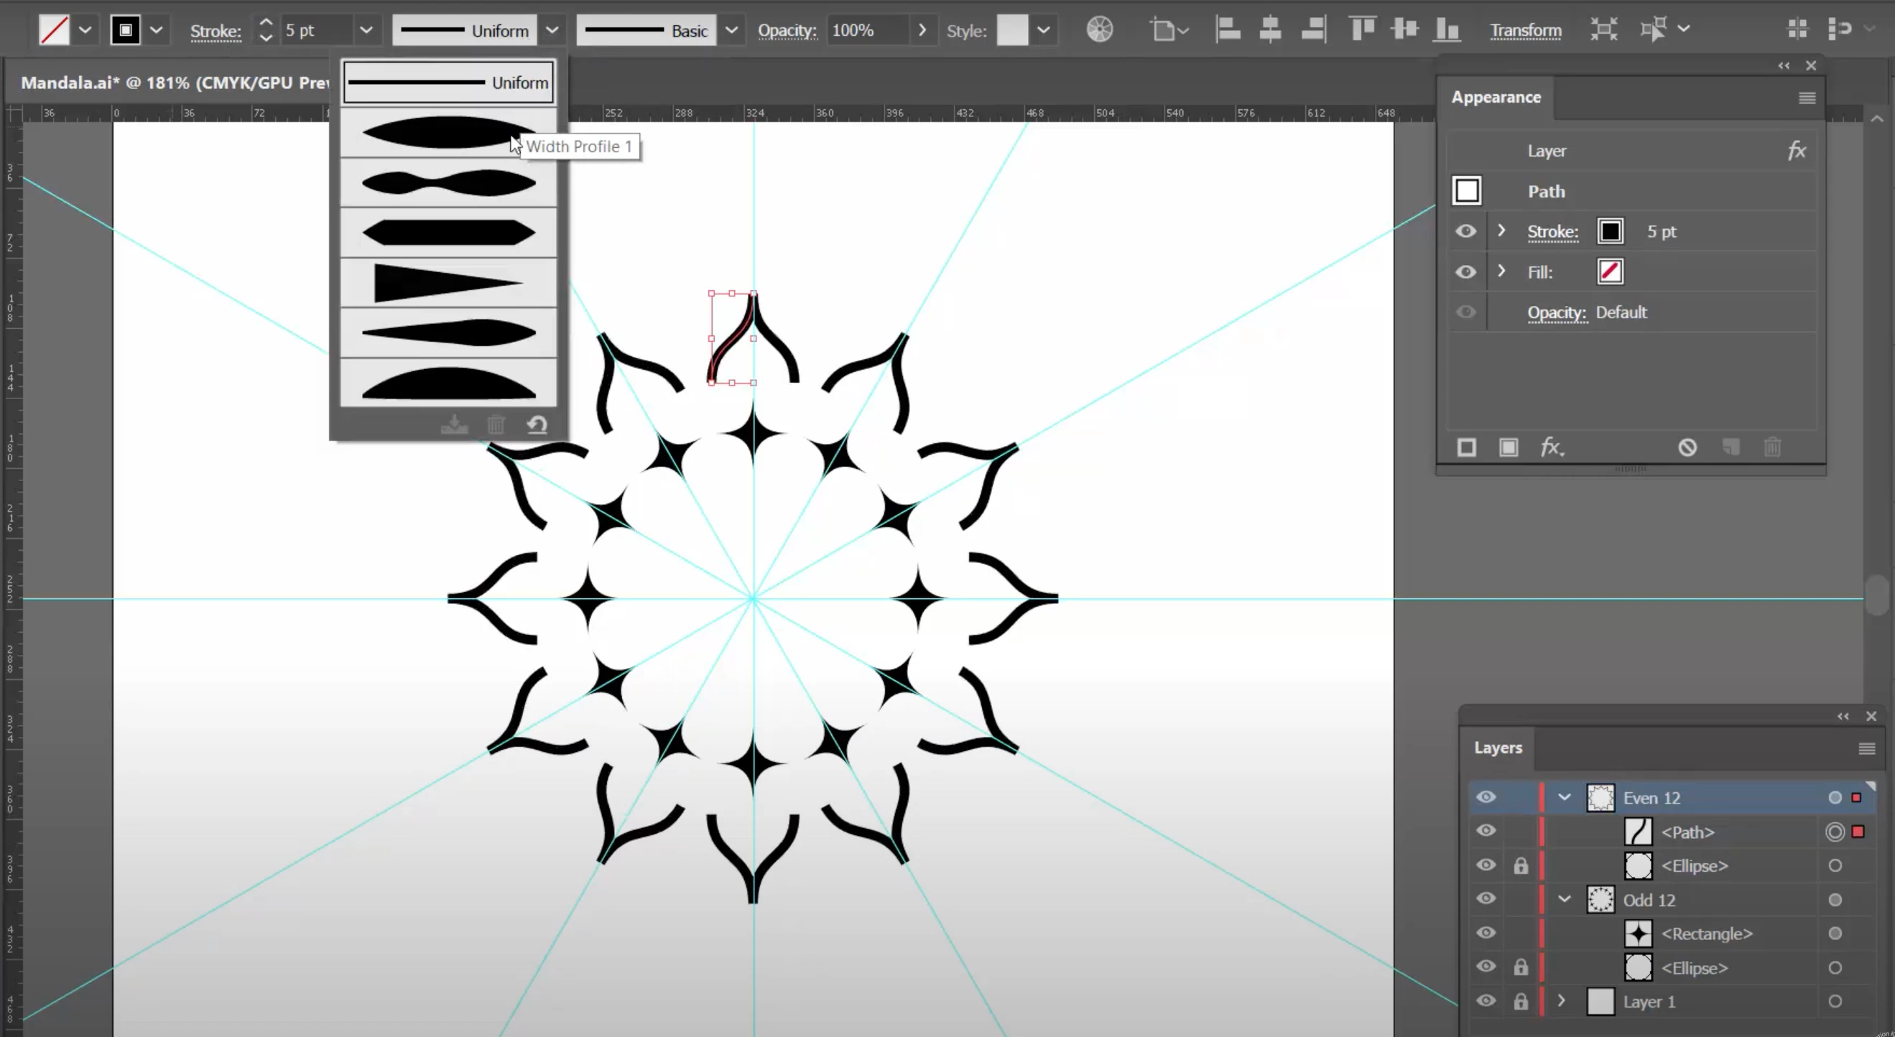Click Opacity label in control bar
Image resolution: width=1895 pixels, height=1037 pixels.
tap(787, 30)
